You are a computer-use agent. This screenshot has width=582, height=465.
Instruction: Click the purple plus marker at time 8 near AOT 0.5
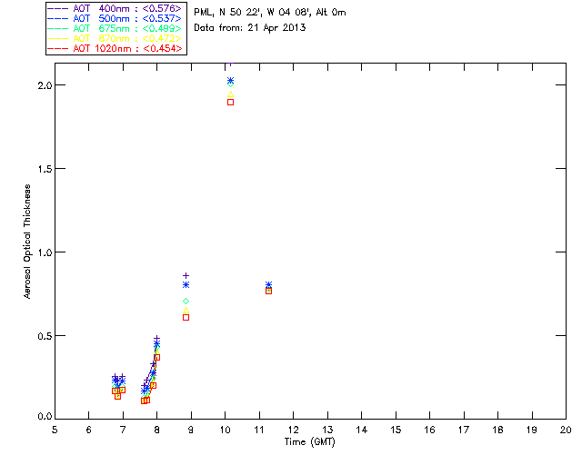coord(157,339)
